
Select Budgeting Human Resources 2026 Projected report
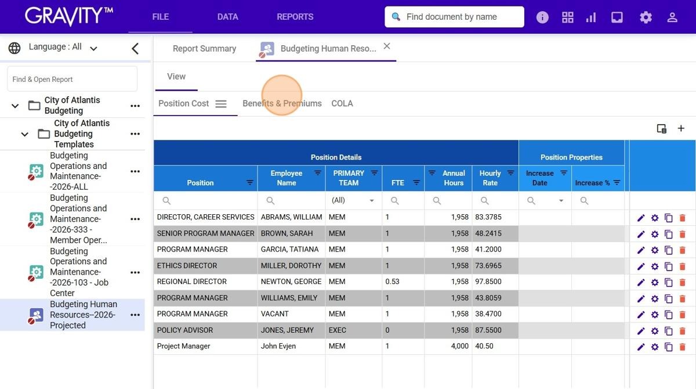72,315
